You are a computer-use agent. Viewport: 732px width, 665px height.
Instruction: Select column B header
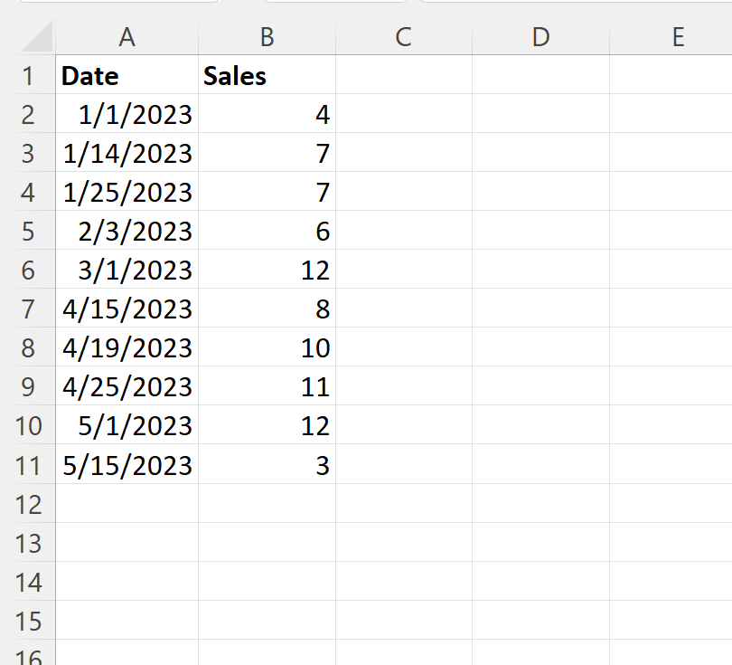tap(267, 36)
